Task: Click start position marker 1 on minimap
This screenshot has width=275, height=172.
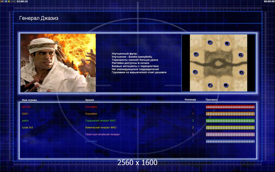Action: pyautogui.click(x=241, y=72)
